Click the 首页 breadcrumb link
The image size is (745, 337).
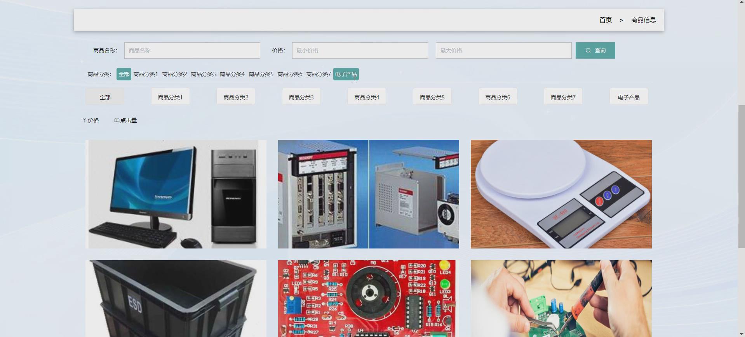click(x=606, y=20)
